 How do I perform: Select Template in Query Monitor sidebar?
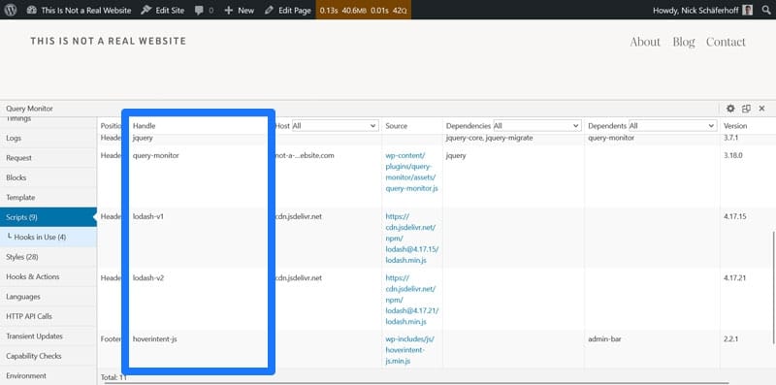[48, 198]
